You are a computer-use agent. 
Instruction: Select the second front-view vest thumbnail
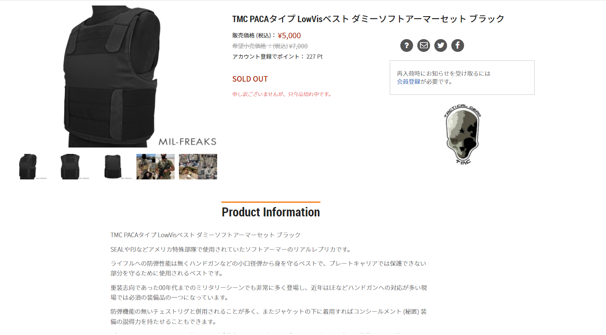pos(70,167)
